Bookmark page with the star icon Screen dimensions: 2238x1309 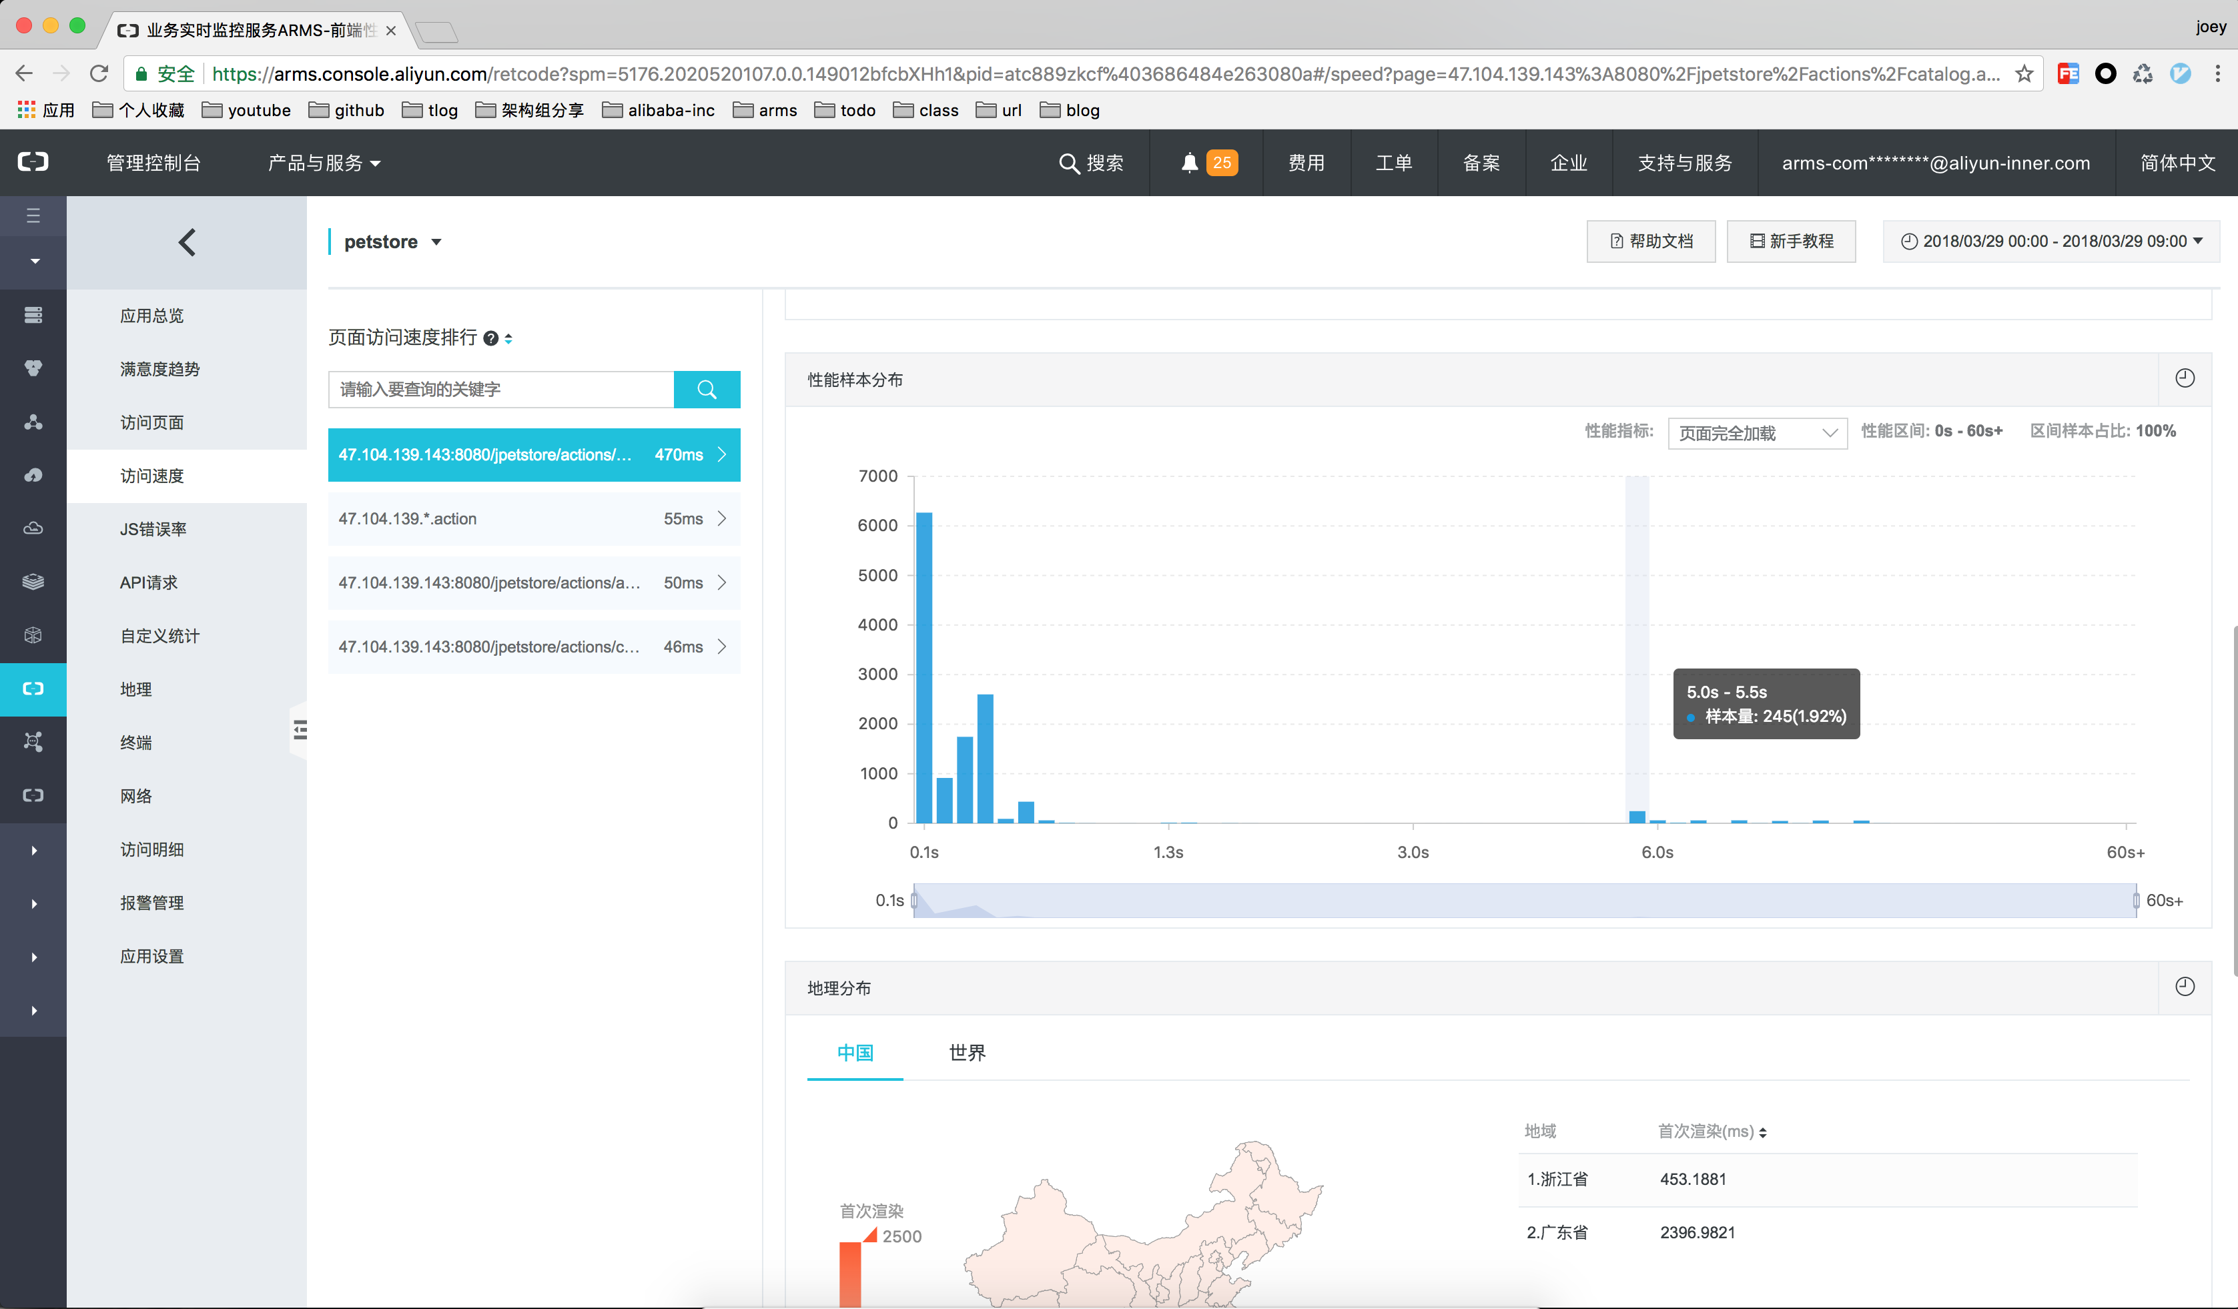point(2024,73)
